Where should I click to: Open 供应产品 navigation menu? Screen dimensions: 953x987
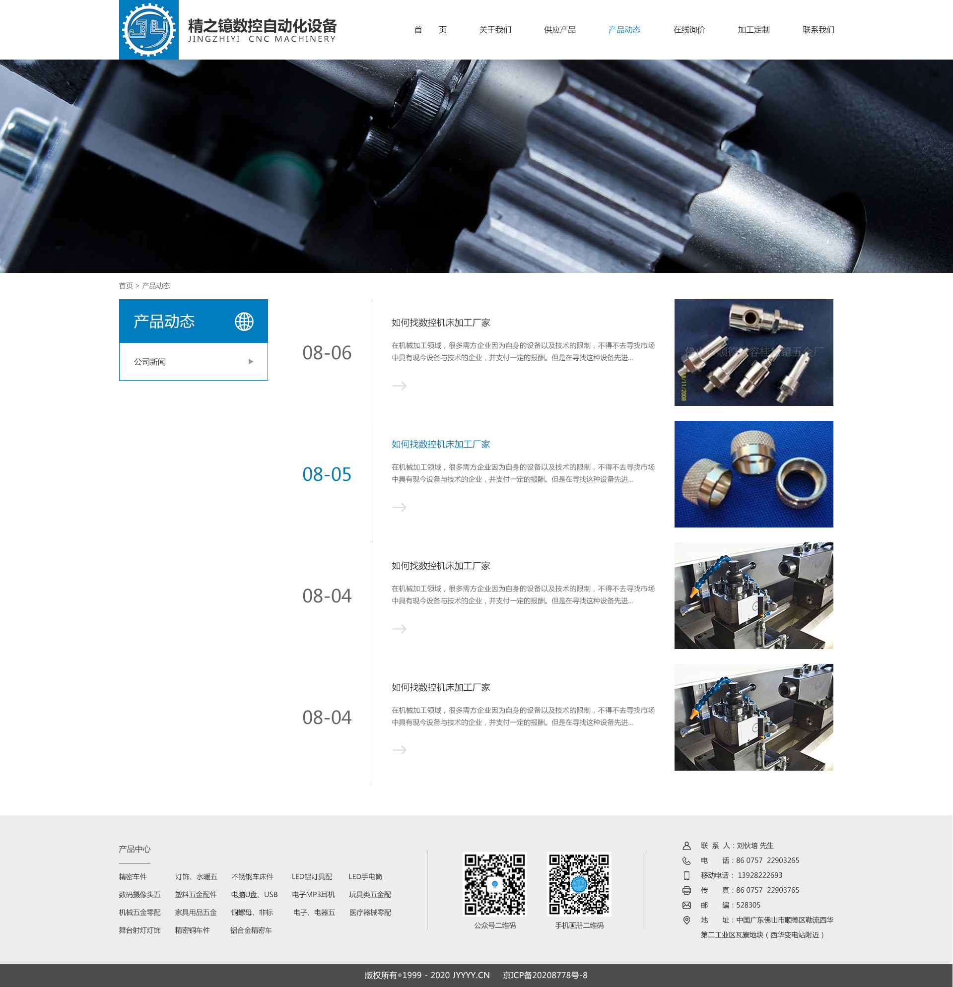[559, 30]
